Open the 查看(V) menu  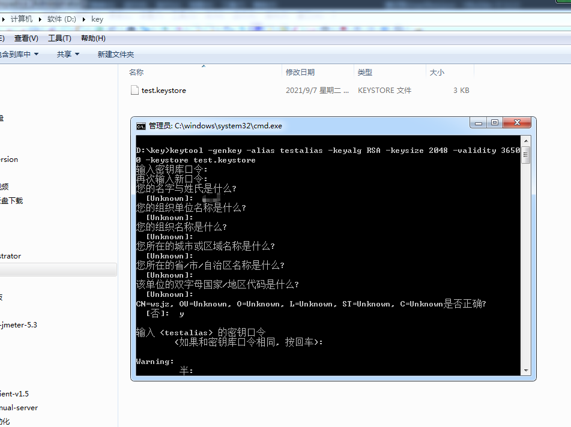point(25,38)
